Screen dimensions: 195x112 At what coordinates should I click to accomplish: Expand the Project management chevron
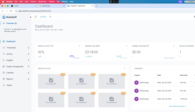coord(28,66)
